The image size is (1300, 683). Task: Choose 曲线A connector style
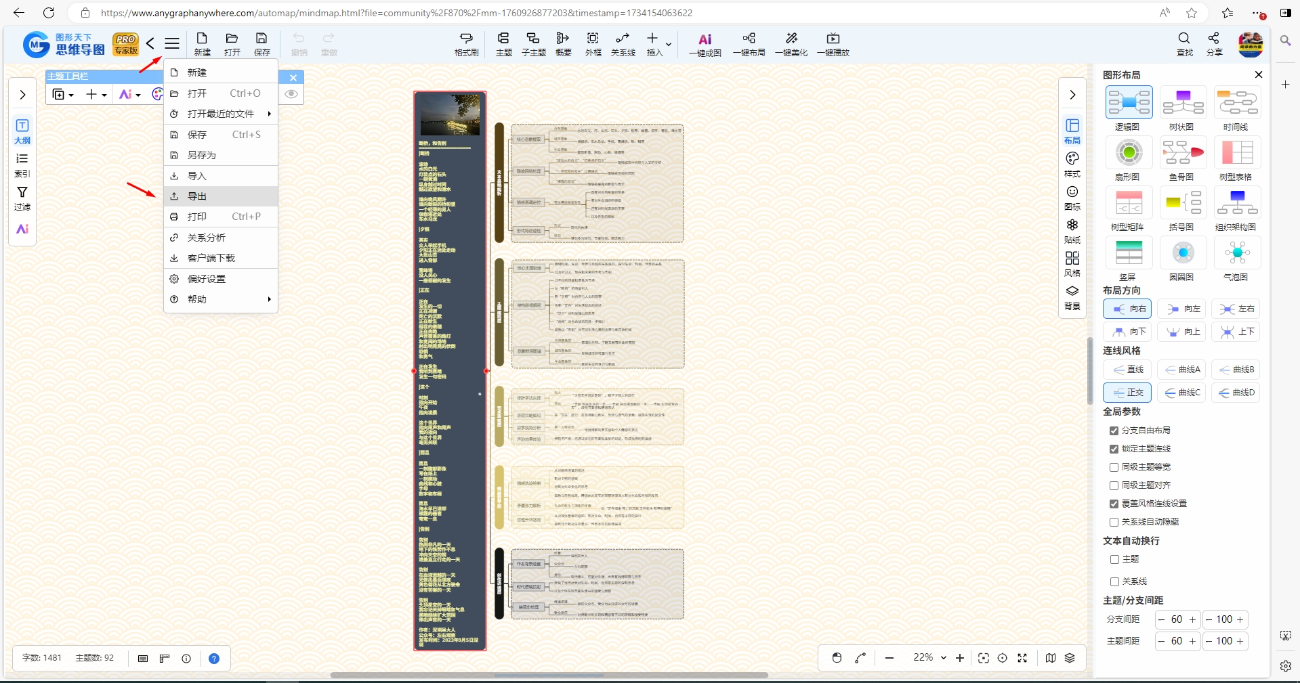[x=1181, y=370]
